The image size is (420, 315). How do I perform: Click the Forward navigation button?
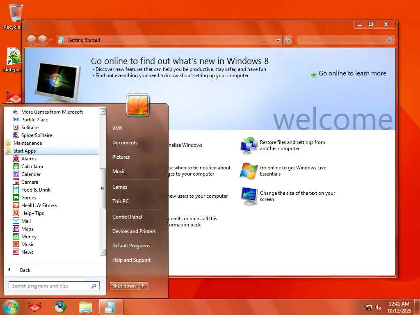(x=42, y=40)
